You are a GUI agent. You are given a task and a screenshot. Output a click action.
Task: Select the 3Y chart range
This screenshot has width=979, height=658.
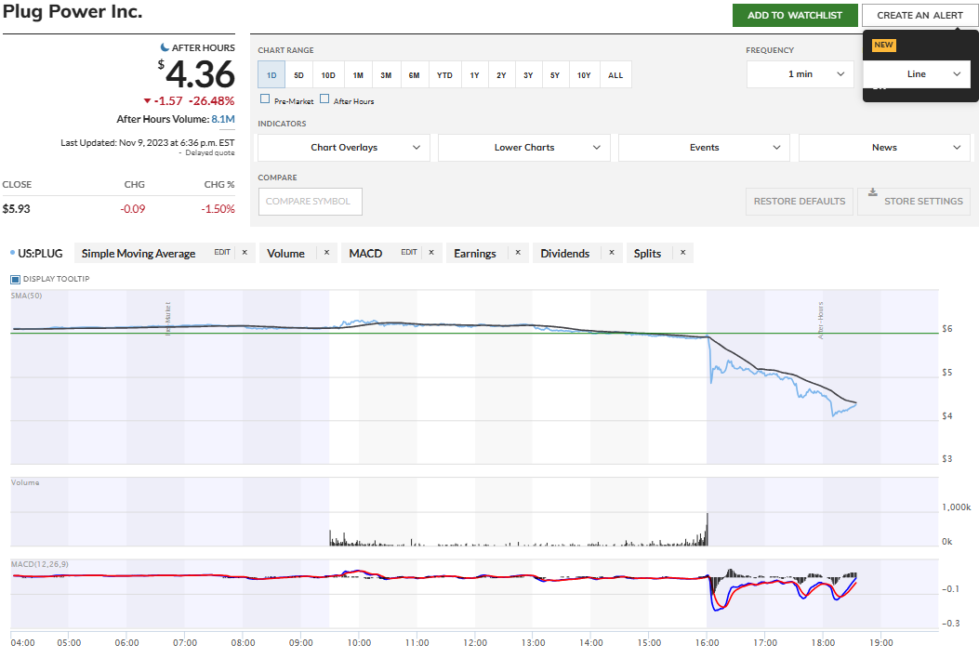click(x=528, y=75)
